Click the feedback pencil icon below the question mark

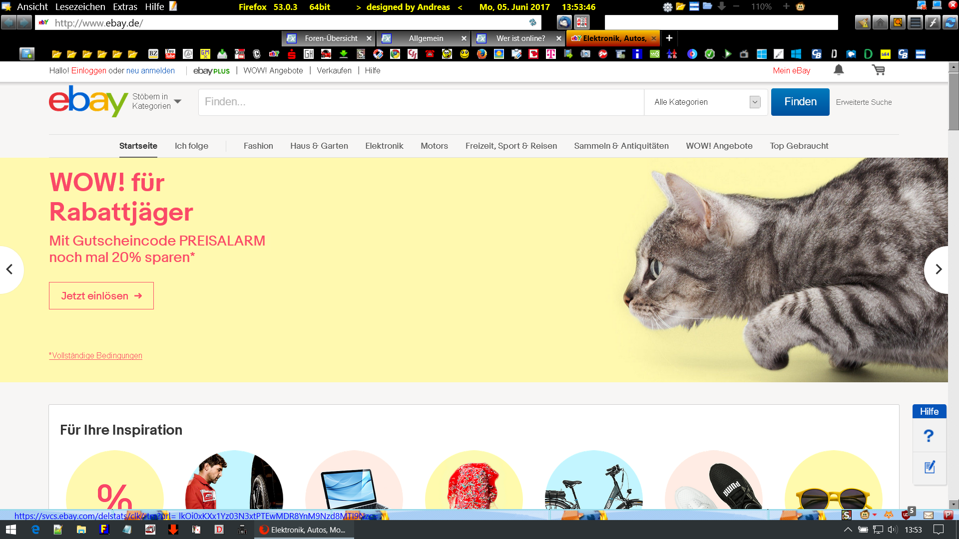(929, 468)
